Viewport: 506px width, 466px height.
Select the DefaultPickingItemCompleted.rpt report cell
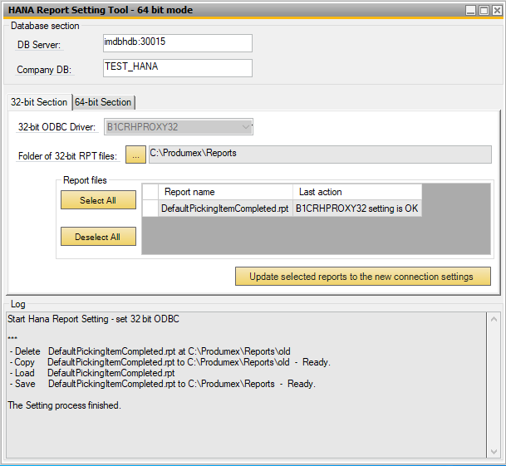(224, 208)
